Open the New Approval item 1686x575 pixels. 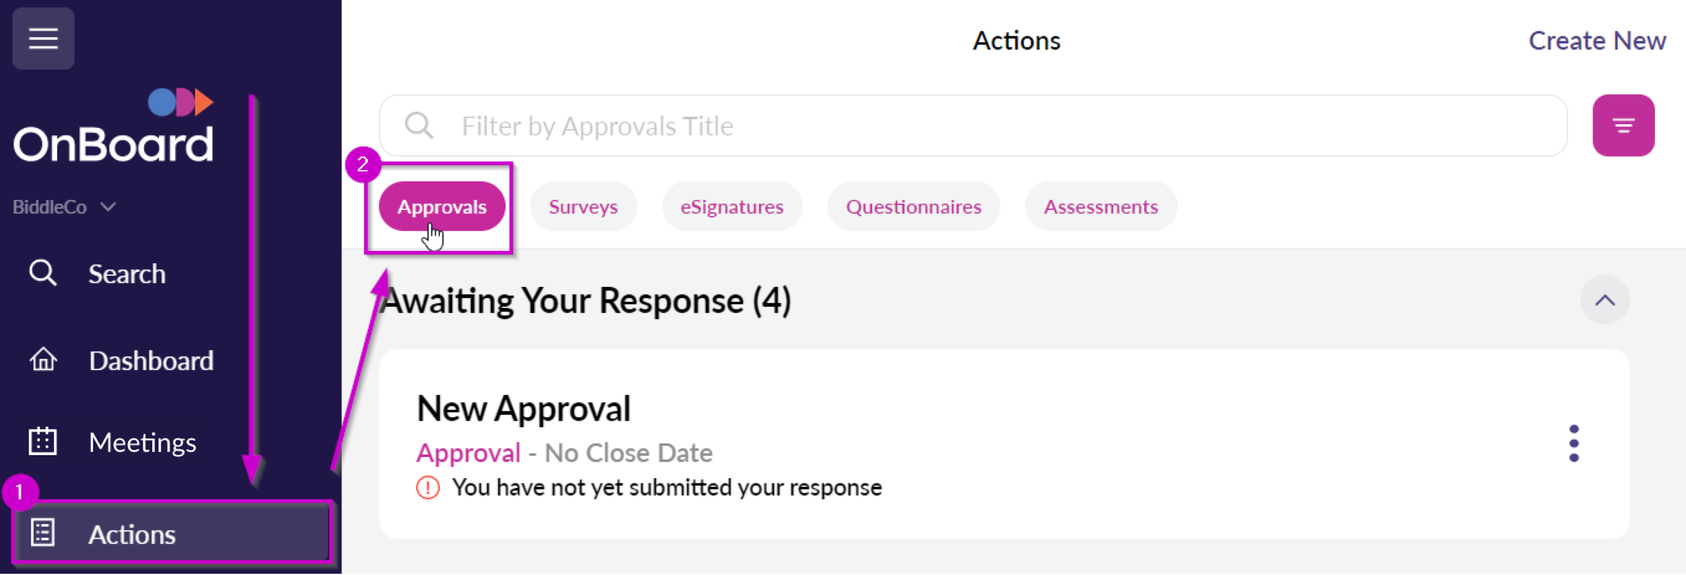(524, 409)
